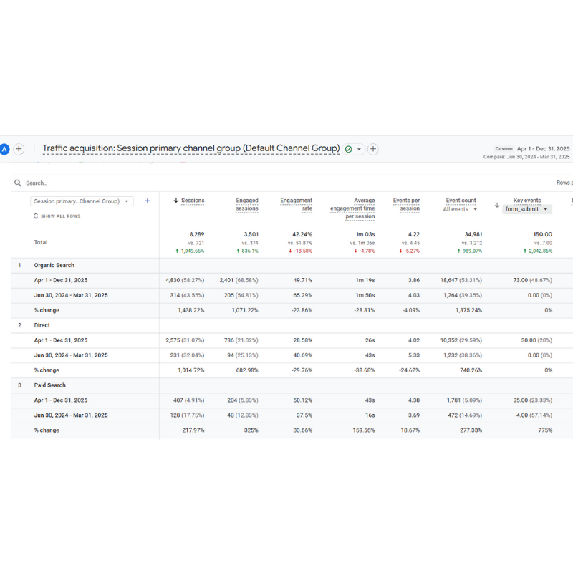Click the green report status checkmark icon

tap(348, 149)
